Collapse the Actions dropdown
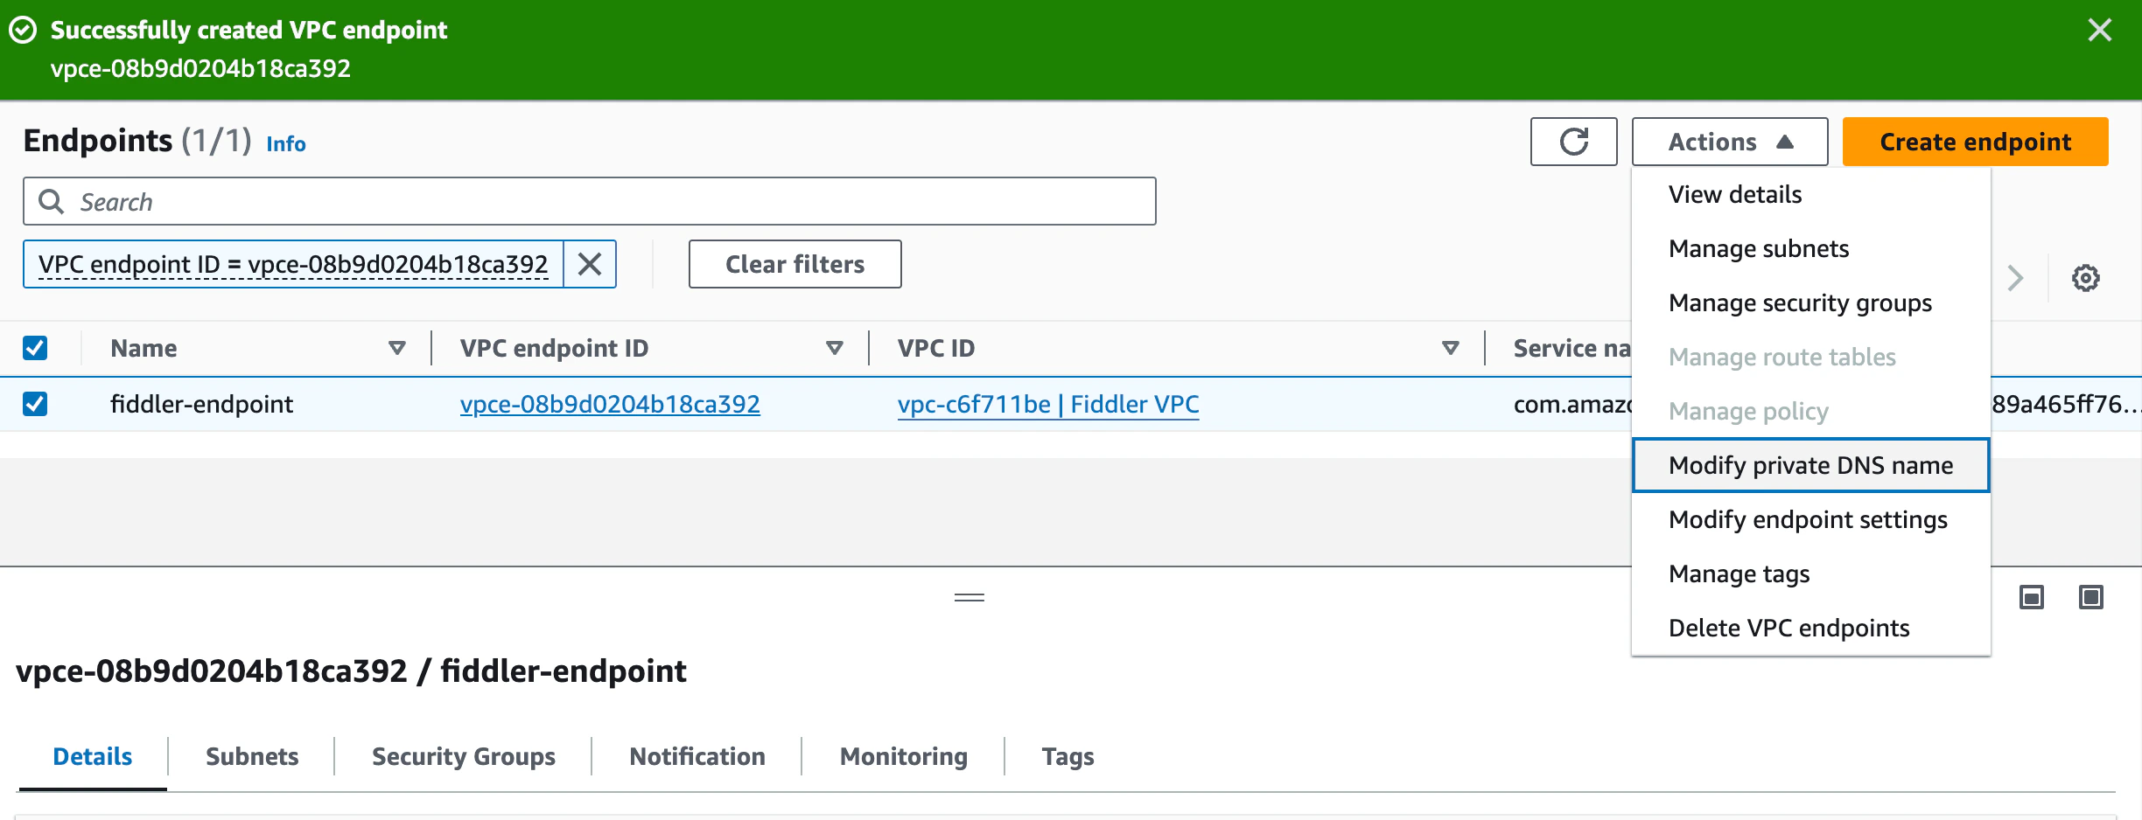2142x820 pixels. click(x=1730, y=142)
